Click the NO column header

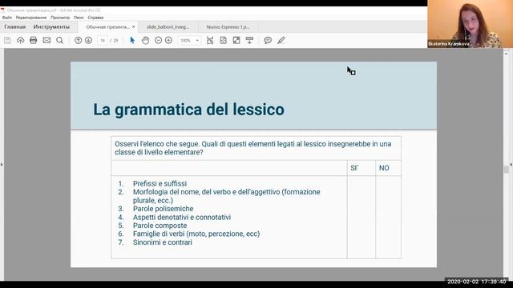(384, 168)
